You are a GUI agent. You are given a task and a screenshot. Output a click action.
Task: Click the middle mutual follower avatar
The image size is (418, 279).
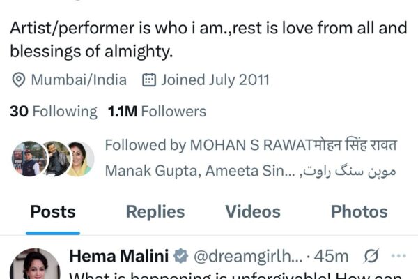55,158
